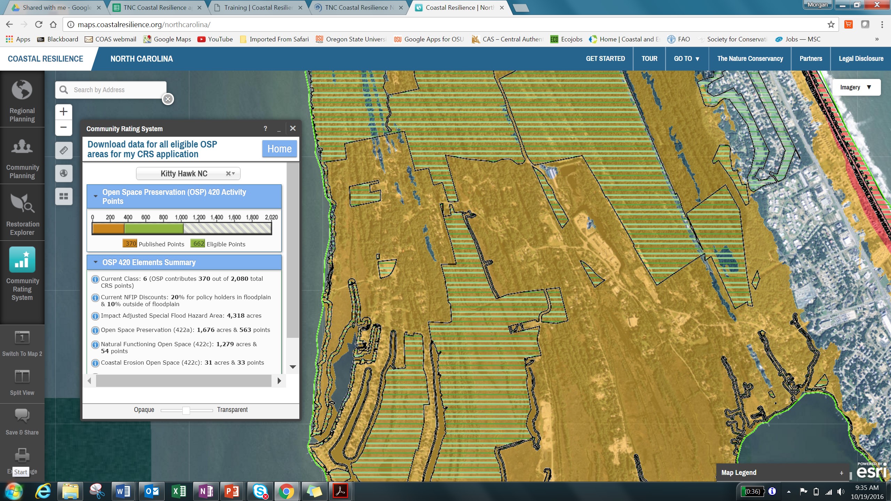Click the Split View icon

22,377
